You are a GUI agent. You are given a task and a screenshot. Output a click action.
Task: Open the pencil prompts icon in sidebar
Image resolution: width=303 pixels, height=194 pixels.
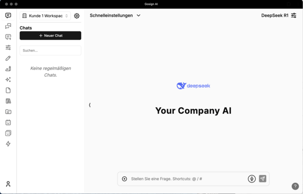(8, 58)
